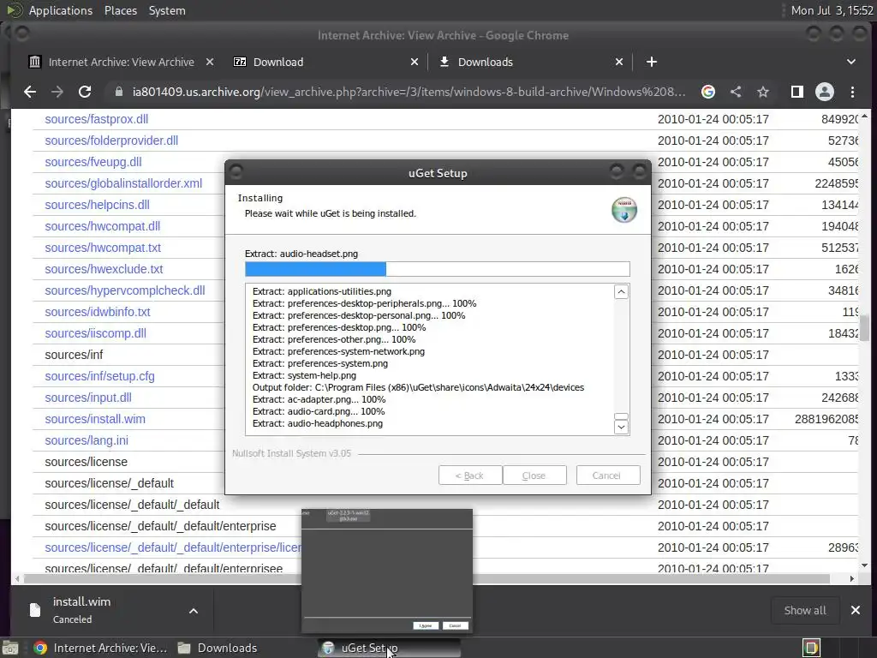
Task: Click the sources/license folder row text
Action: [87, 462]
